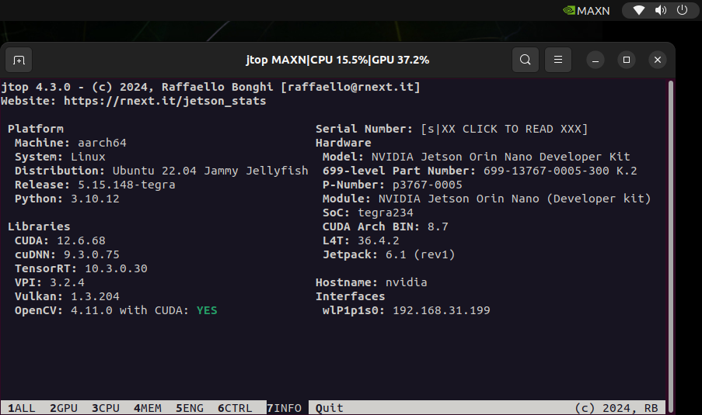Viewport: 702px width, 415px height.
Task: Click the jtop MAXN window title
Action: 337,60
